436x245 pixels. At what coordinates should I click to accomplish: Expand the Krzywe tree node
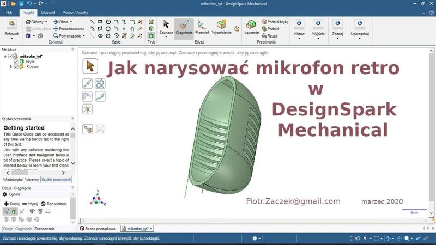(11, 66)
